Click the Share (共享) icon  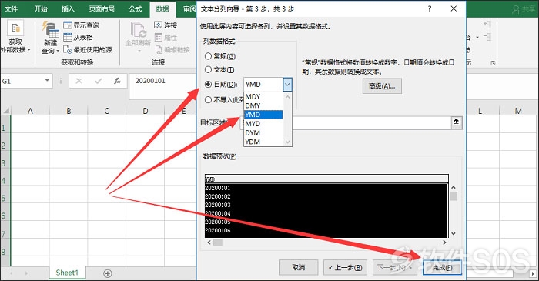coord(516,9)
